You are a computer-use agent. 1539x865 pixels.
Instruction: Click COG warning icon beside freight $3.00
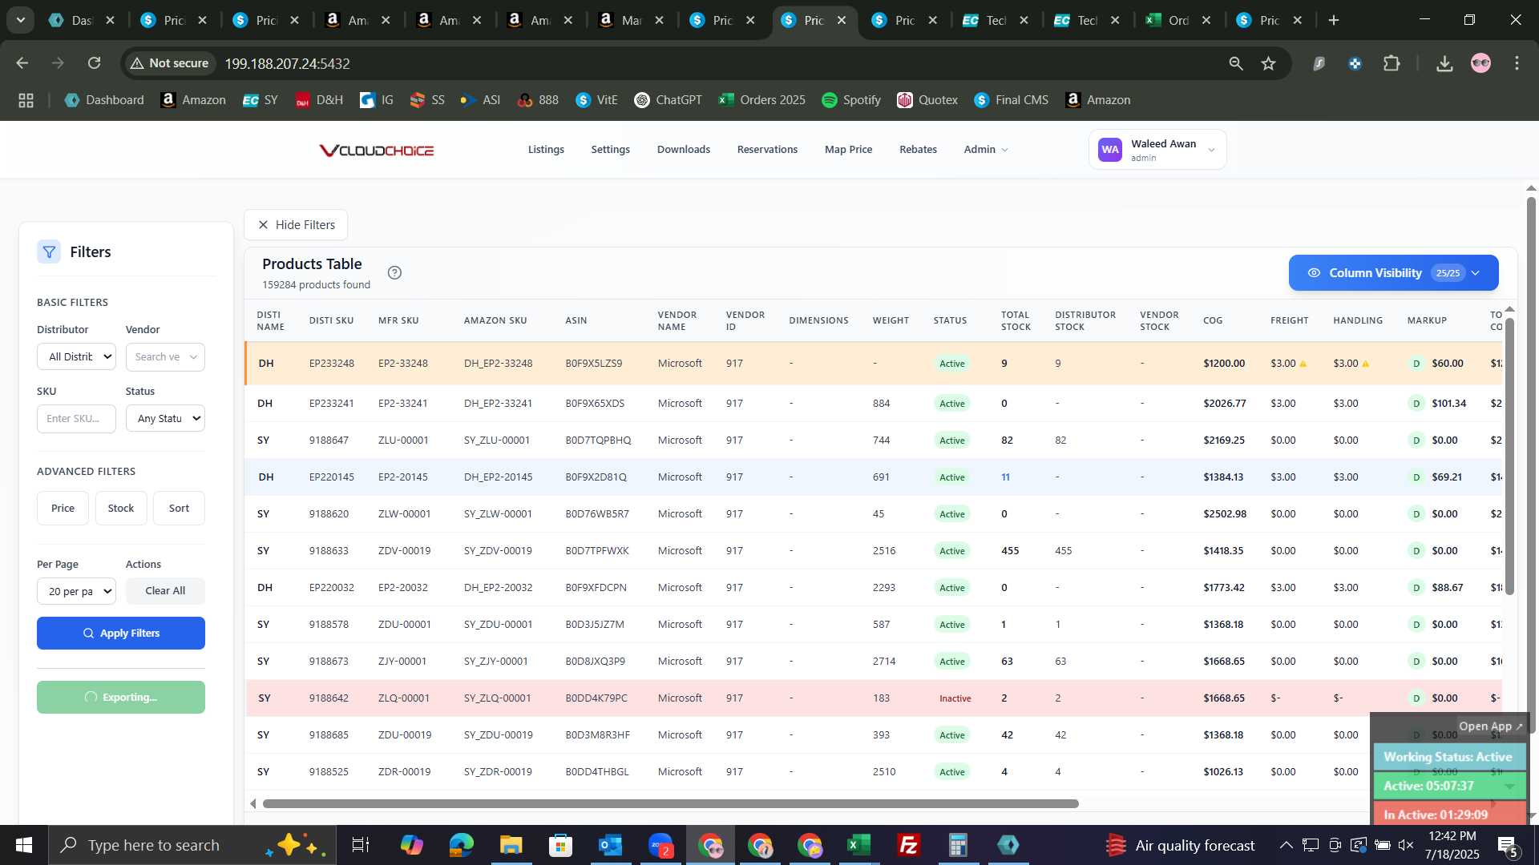[x=1303, y=364]
